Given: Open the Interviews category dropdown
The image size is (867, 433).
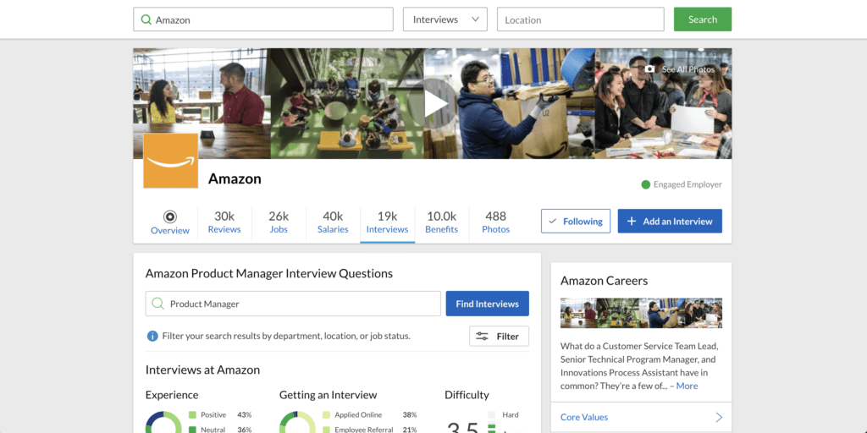Looking at the screenshot, I should 445,19.
